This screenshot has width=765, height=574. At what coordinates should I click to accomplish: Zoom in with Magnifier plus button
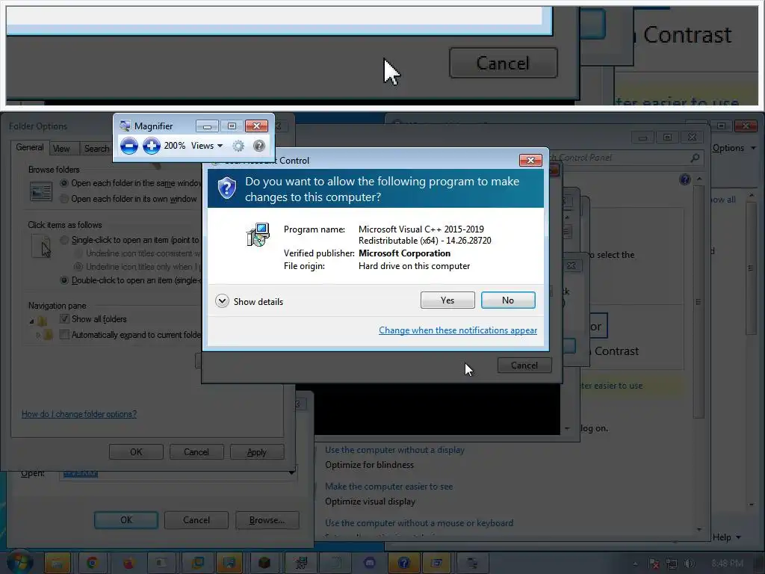pyautogui.click(x=151, y=146)
